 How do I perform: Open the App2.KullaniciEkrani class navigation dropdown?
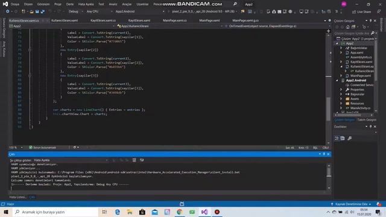click(169, 26)
